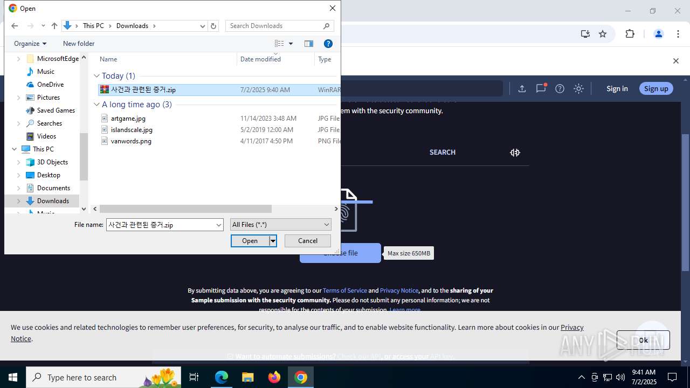Expand the Searches tree node
The image size is (690, 388).
click(18, 123)
